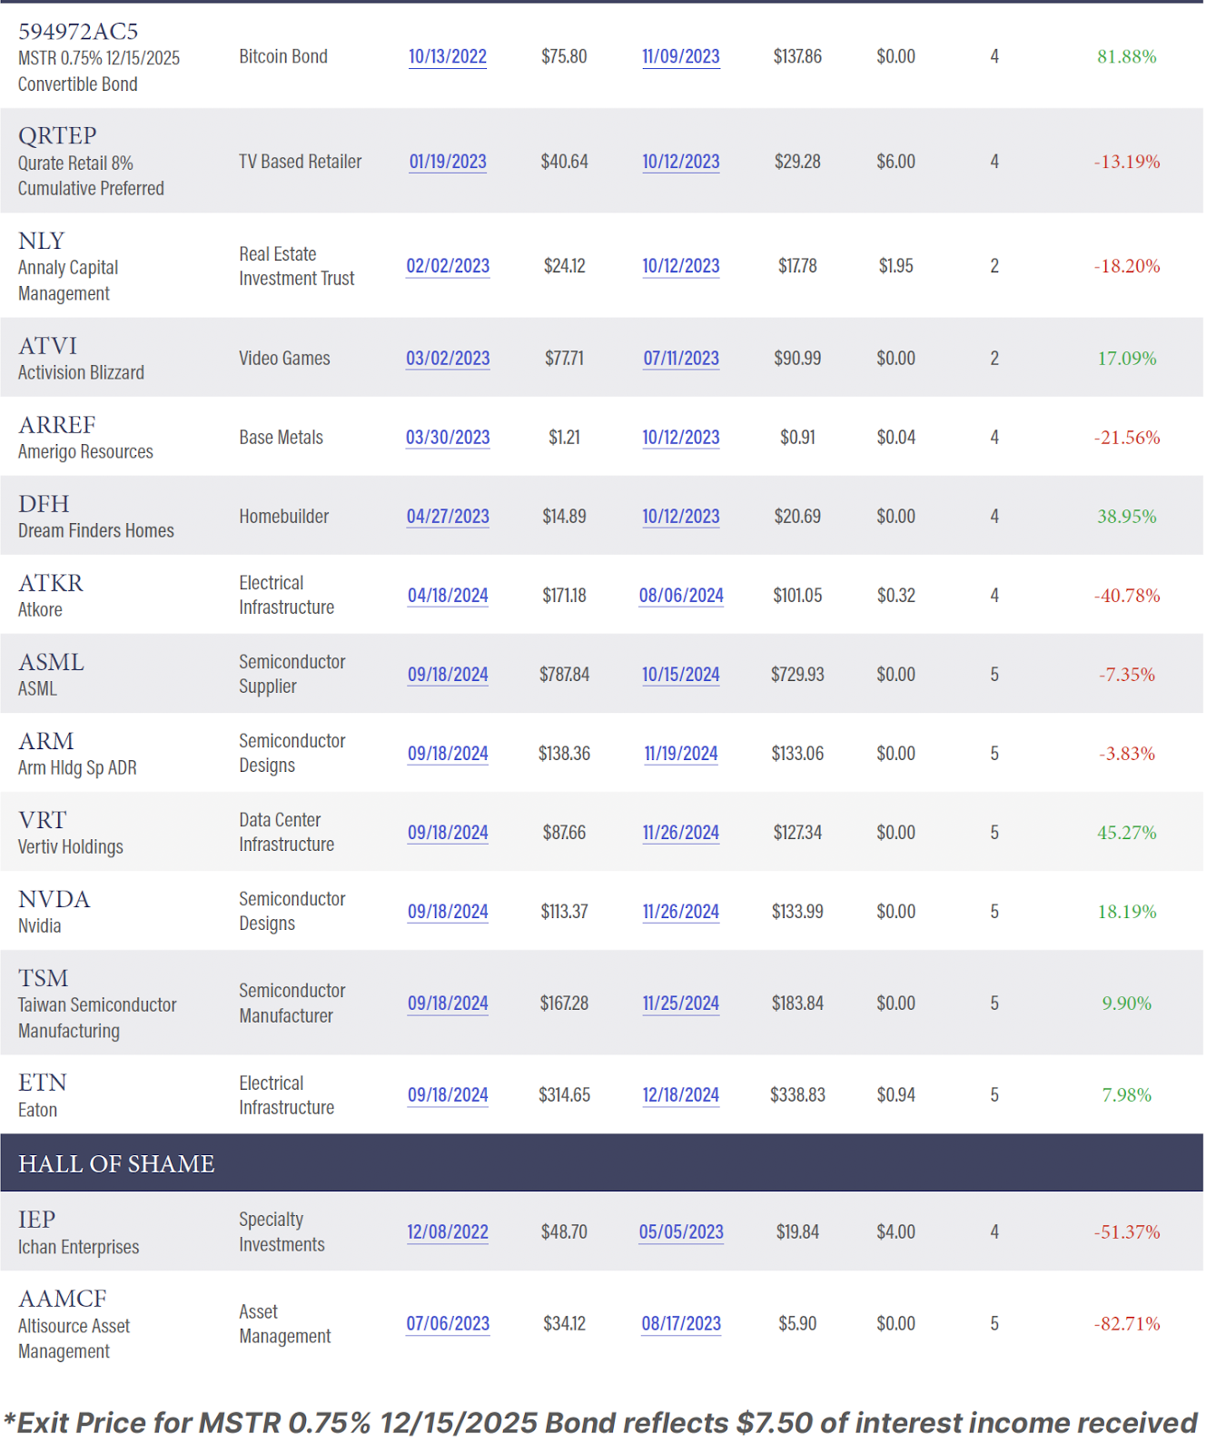Click the VRT ticker symbol
The width and height of the screenshot is (1206, 1453).
[43, 820]
